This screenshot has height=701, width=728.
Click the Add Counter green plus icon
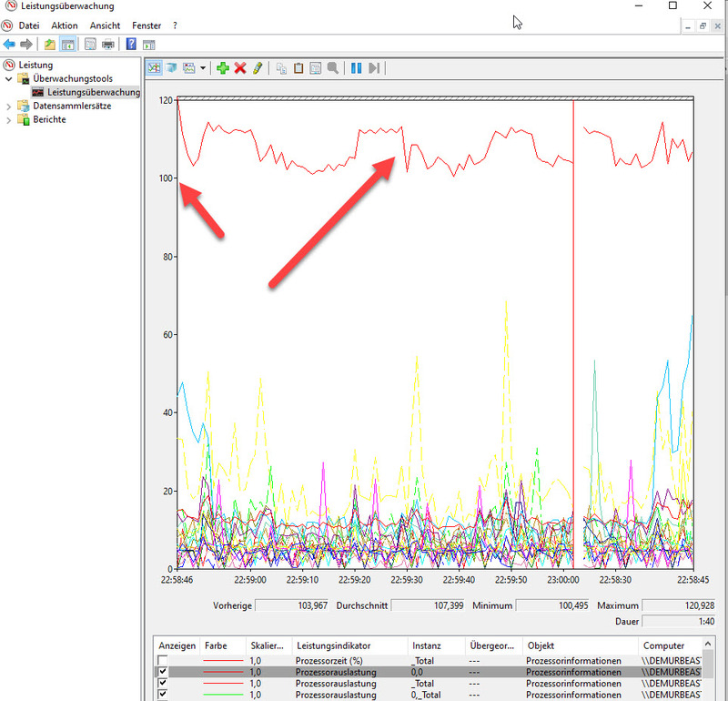click(x=223, y=67)
